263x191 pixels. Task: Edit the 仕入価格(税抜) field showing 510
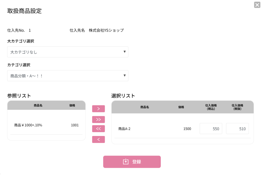(237, 129)
